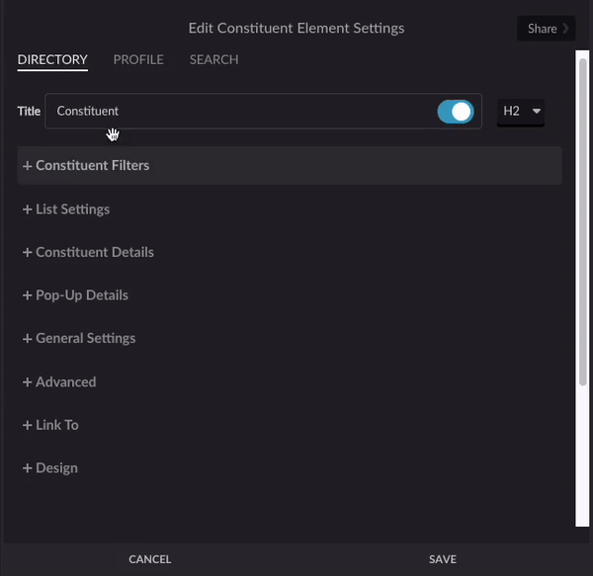593x576 pixels.
Task: Click the plus icon beside List Settings
Action: pyautogui.click(x=28, y=209)
